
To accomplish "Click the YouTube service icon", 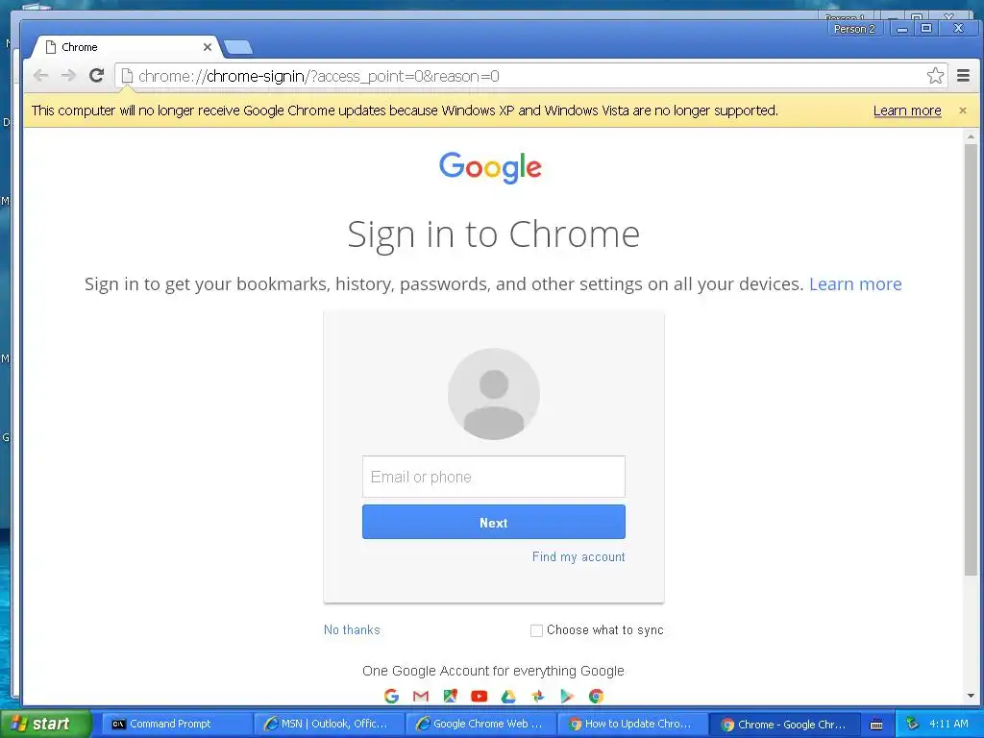I will pyautogui.click(x=479, y=696).
